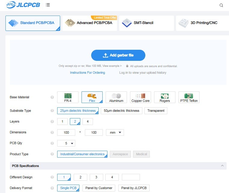This screenshot has width=229, height=193.
Task: Open Instructions For Ordering link
Action: click(x=88, y=73)
